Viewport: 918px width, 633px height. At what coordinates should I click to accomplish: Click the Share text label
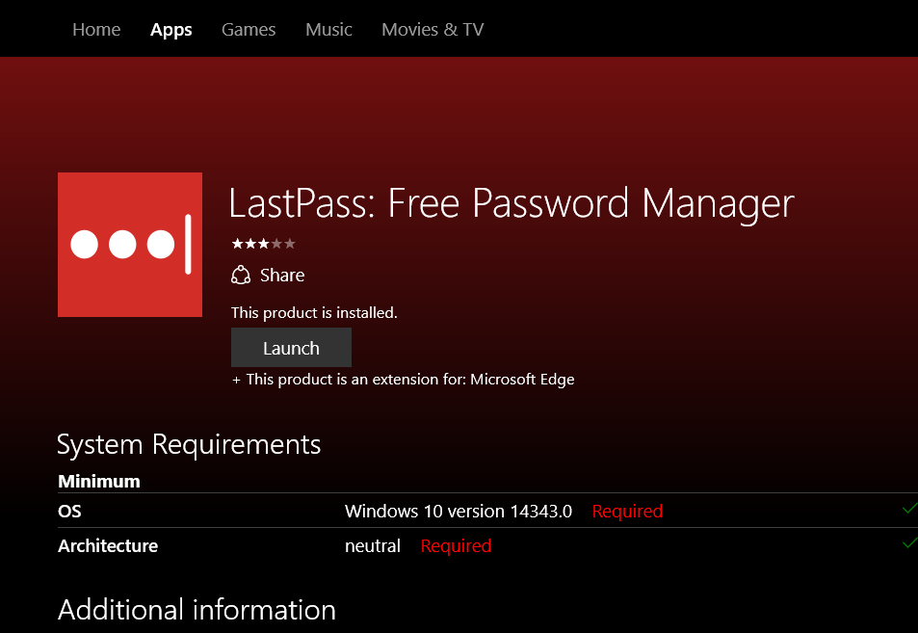[282, 276]
